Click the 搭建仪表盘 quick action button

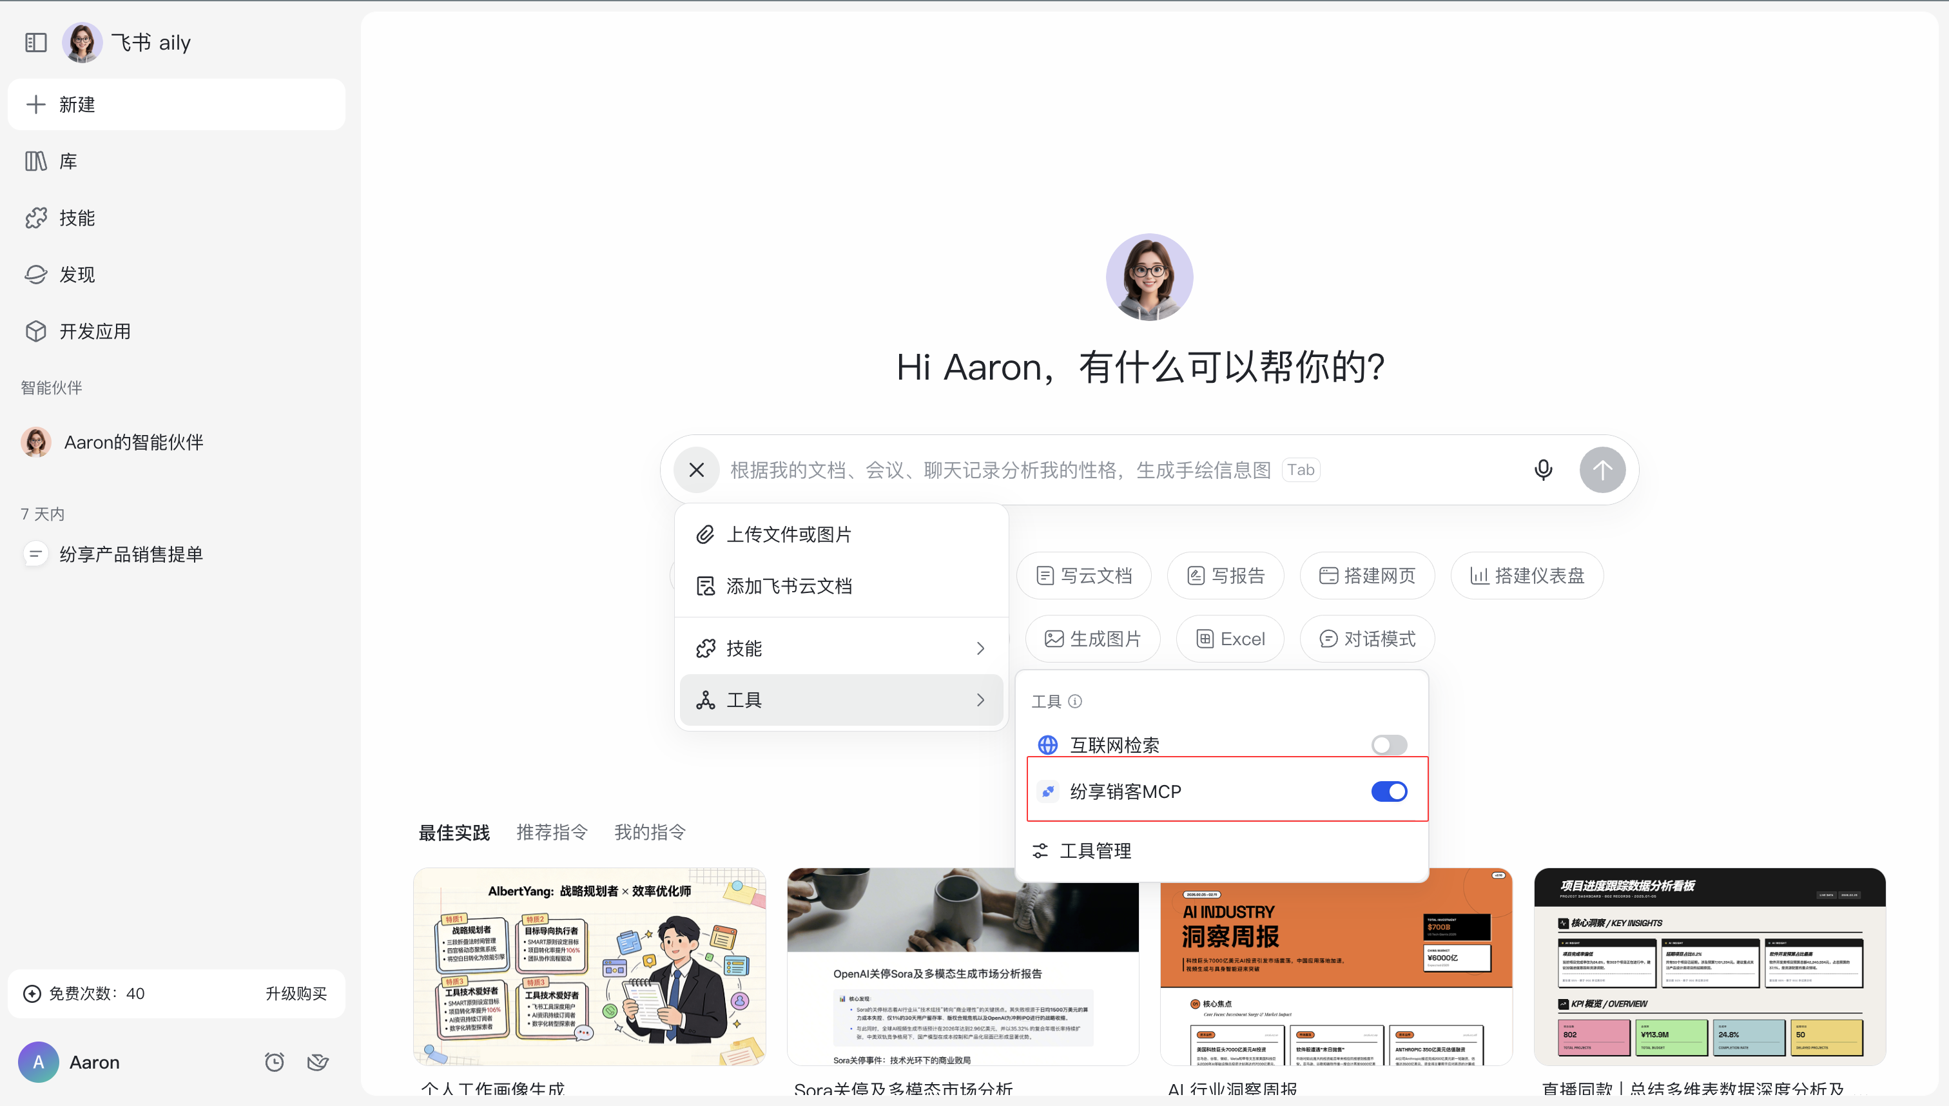1527,575
